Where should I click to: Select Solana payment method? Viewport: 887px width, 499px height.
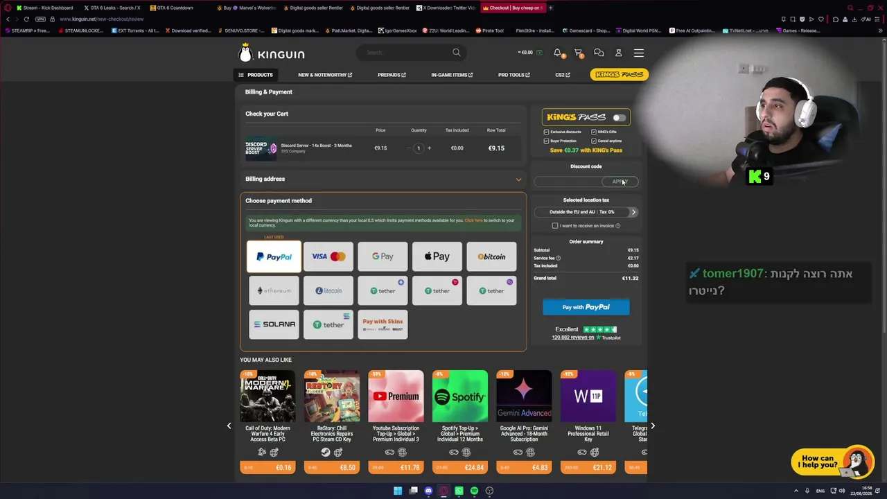coord(274,324)
